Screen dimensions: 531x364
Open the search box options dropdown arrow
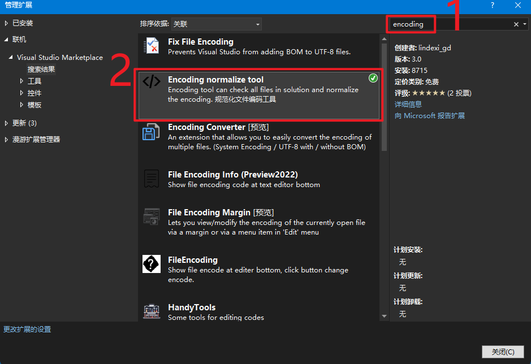click(x=525, y=24)
